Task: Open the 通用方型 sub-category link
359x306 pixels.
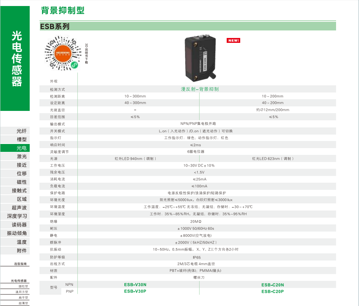Action: coord(21,292)
